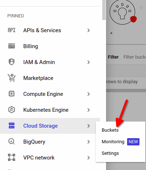This screenshot has height=170, width=146.
Task: Open the Billing menu entry
Action: [x=50, y=46]
